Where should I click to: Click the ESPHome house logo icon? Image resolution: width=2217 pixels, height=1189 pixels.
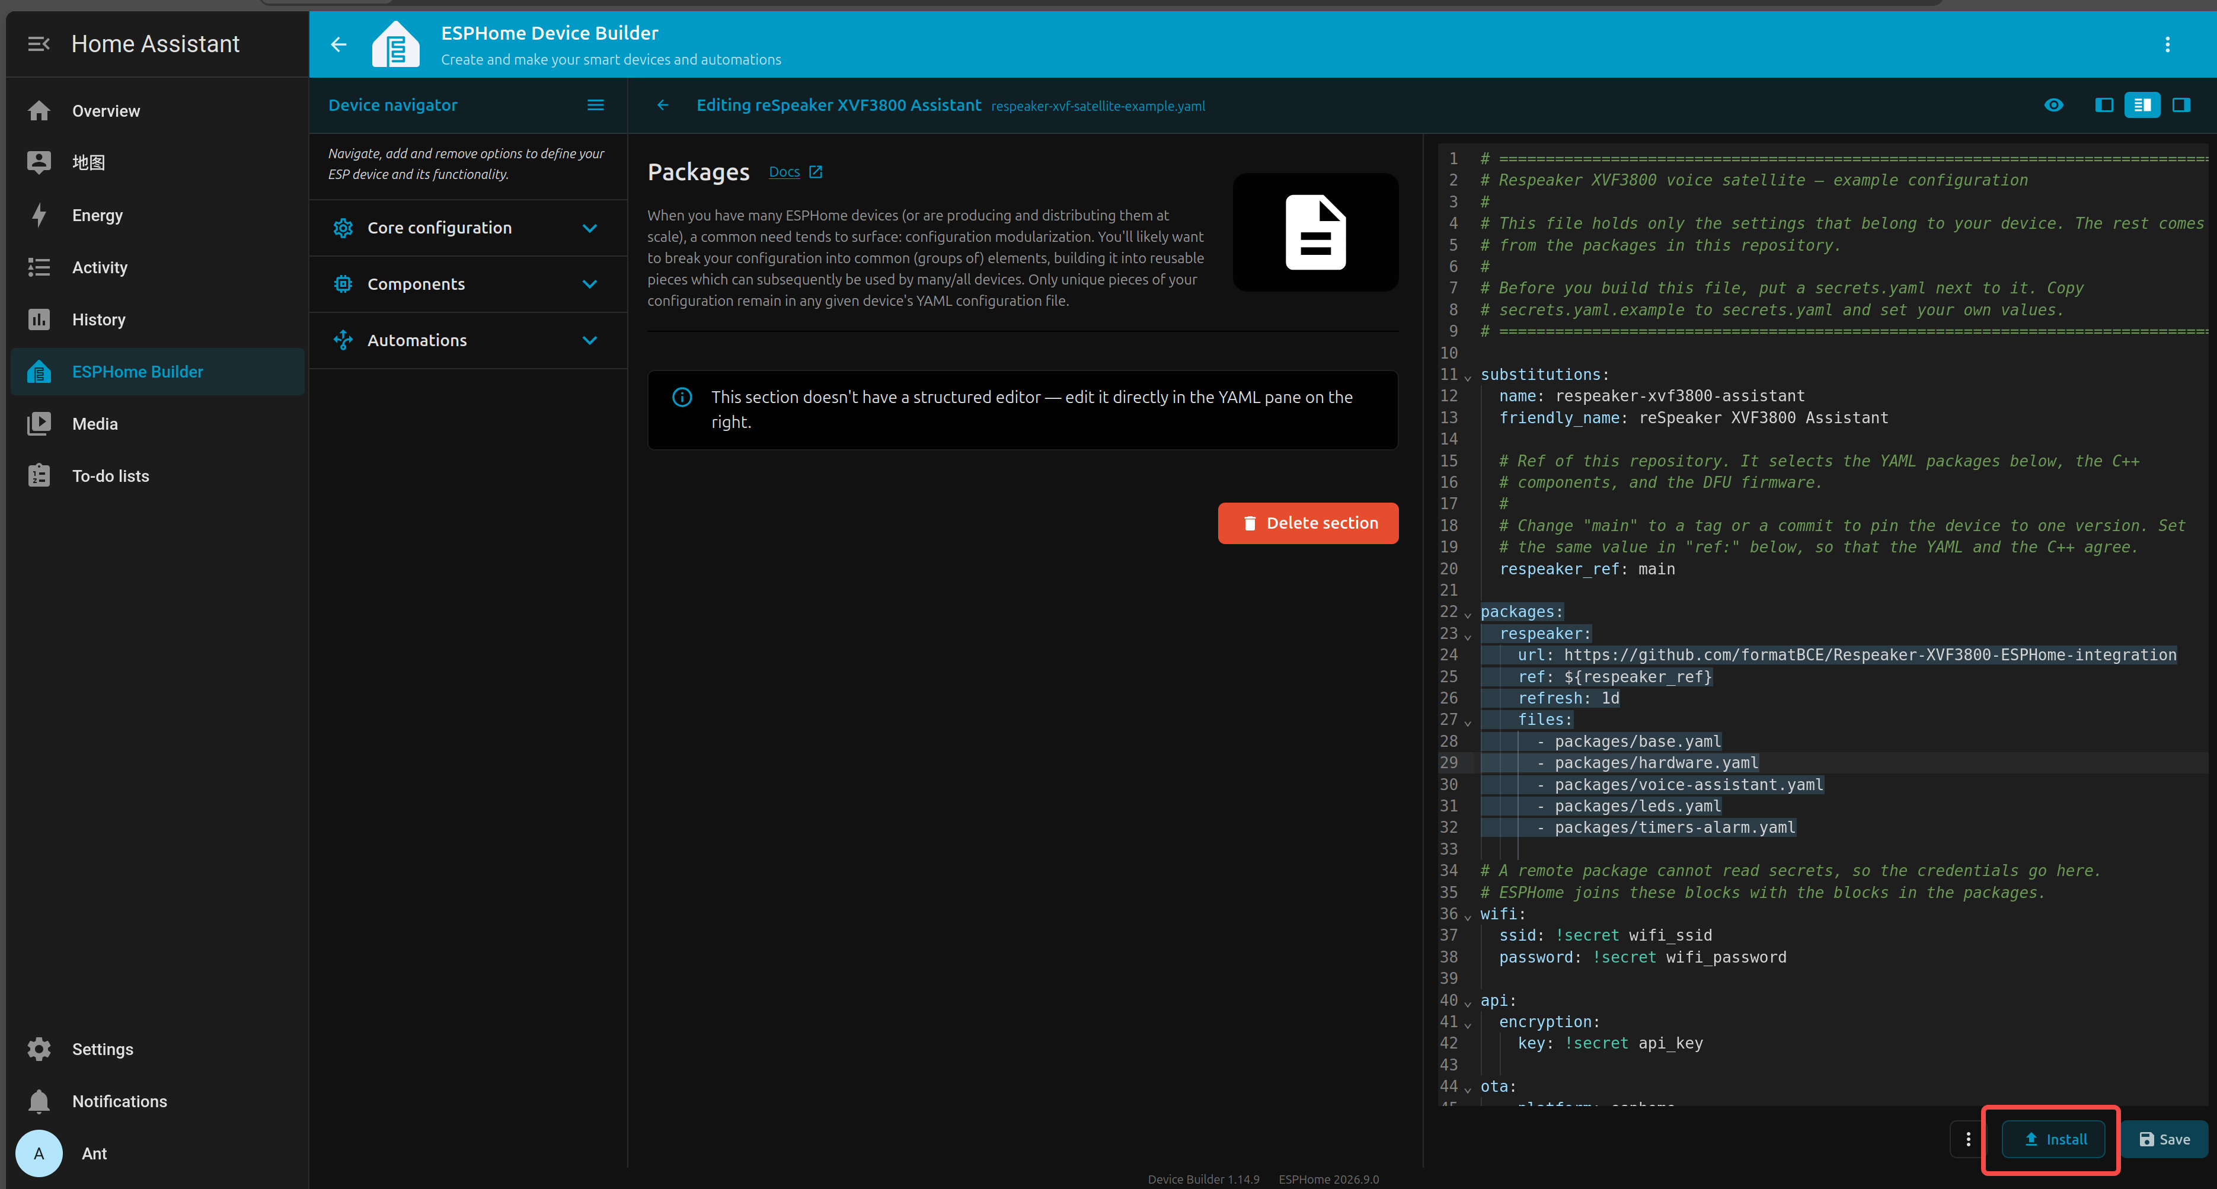point(396,44)
